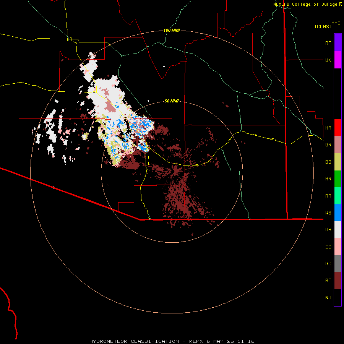Image resolution: width=344 pixels, height=344 pixels.
Task: Select the WS blue legend swatch
Action: click(338, 213)
